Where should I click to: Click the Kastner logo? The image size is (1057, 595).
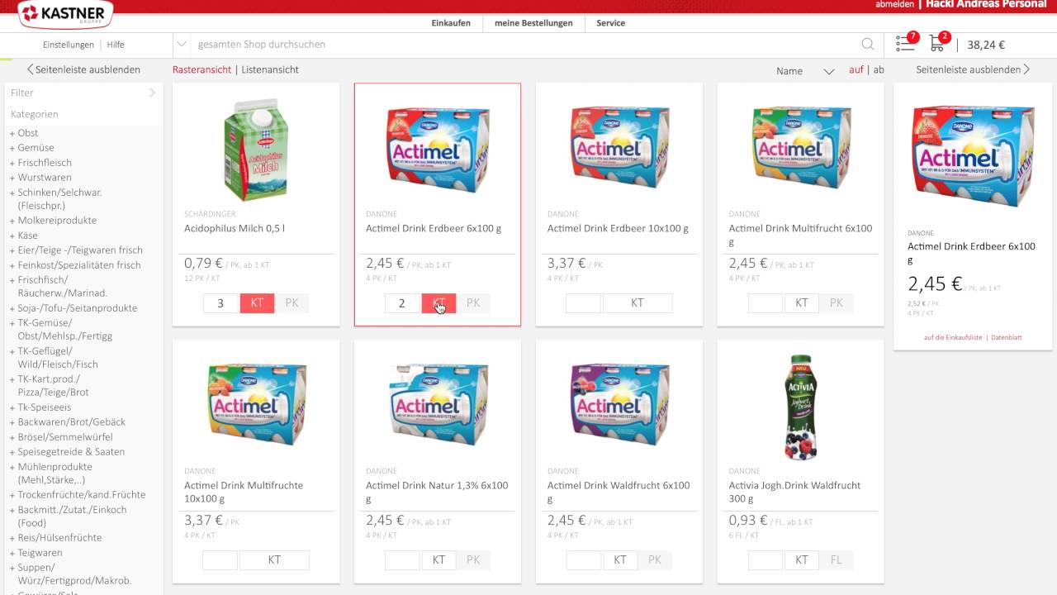[66, 13]
